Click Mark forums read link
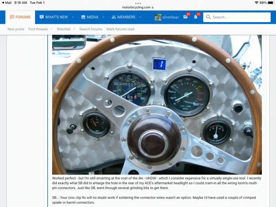This screenshot has height=207, width=276. 120,29
